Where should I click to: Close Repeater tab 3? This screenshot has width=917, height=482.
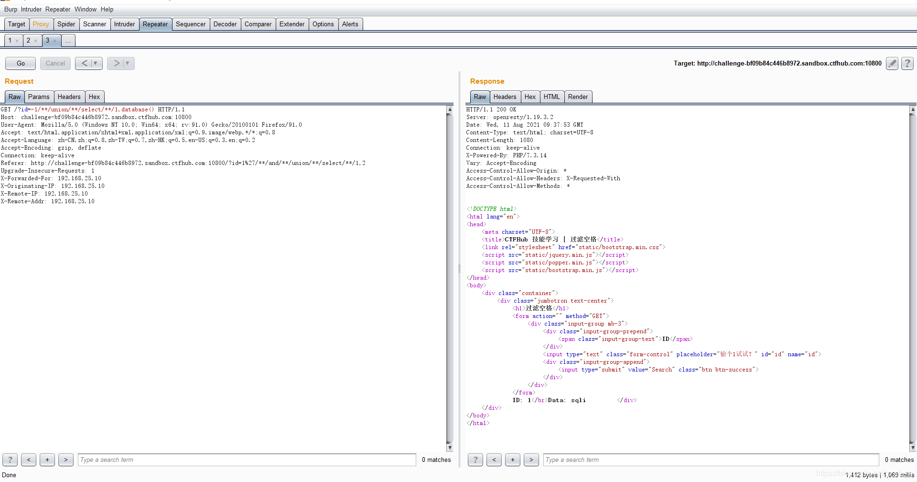click(x=55, y=41)
